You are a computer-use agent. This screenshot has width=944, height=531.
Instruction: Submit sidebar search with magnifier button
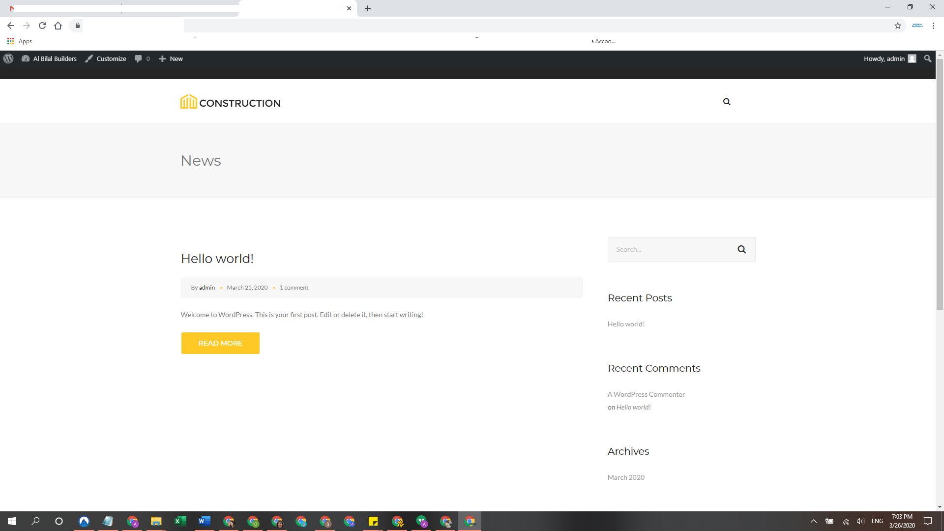pos(741,249)
